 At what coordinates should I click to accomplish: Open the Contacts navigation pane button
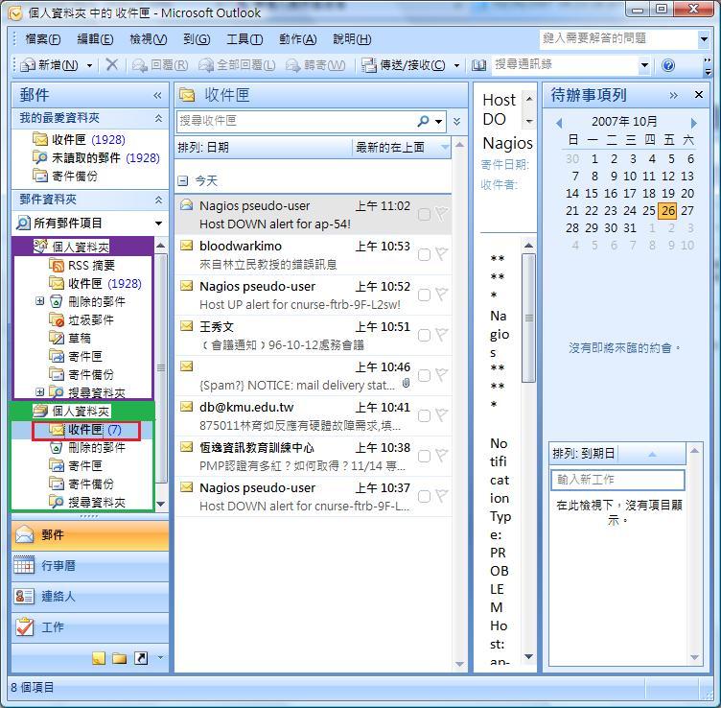[90, 596]
